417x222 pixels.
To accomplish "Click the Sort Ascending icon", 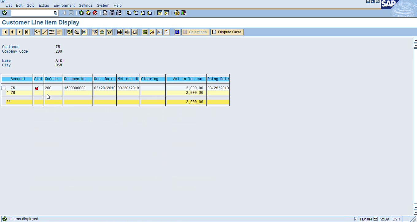I will point(102,32).
